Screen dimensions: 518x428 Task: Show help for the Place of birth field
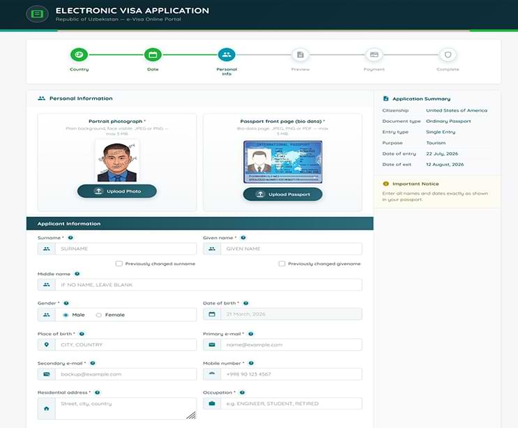tap(82, 334)
